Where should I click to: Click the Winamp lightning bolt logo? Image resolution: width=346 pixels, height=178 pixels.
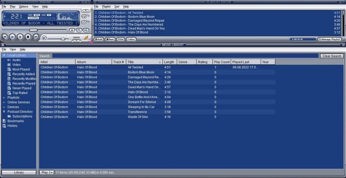(x=86, y=38)
